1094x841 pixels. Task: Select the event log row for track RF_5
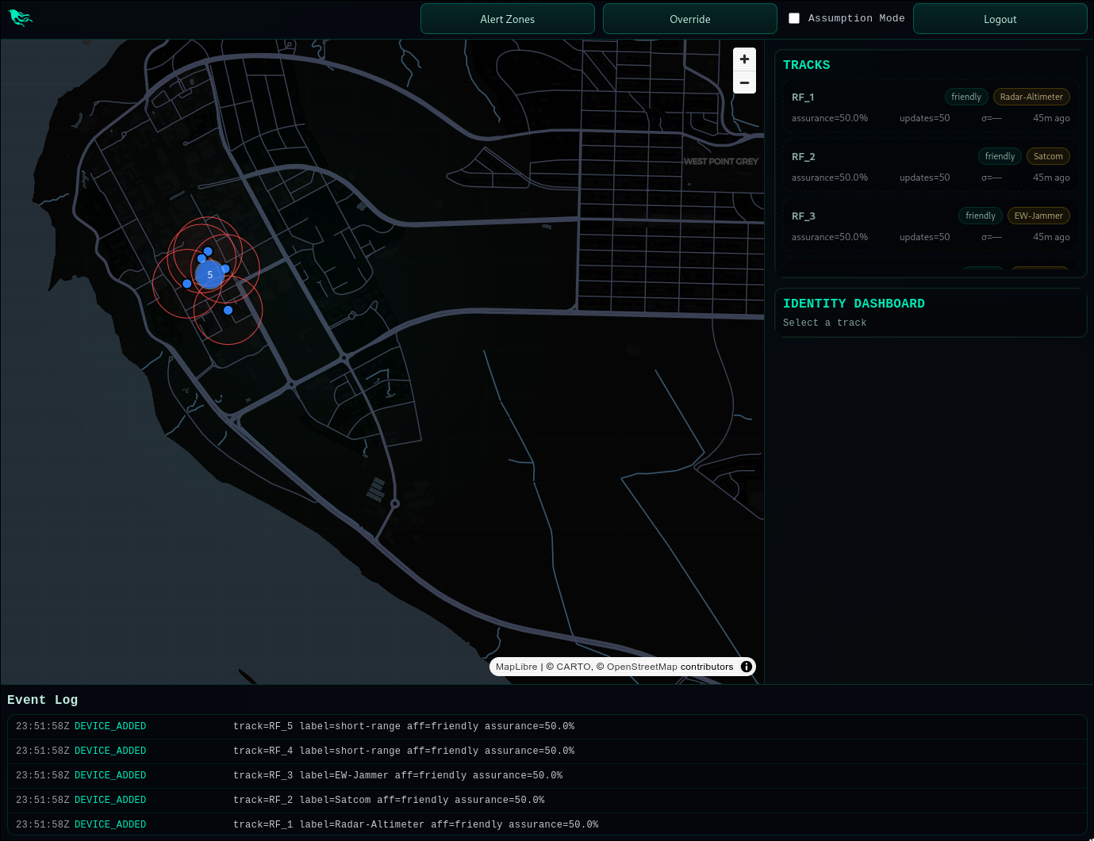point(547,727)
